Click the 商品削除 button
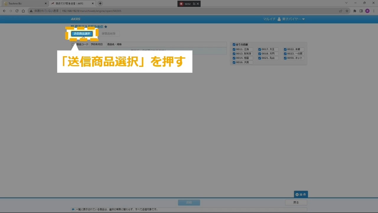 coord(109,34)
